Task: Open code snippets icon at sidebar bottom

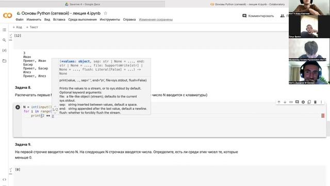Action: click(4, 179)
